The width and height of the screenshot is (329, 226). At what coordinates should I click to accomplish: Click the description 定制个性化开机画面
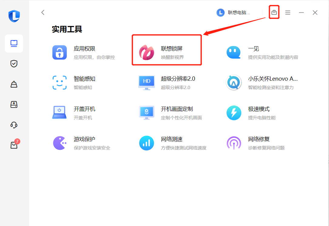point(182,118)
